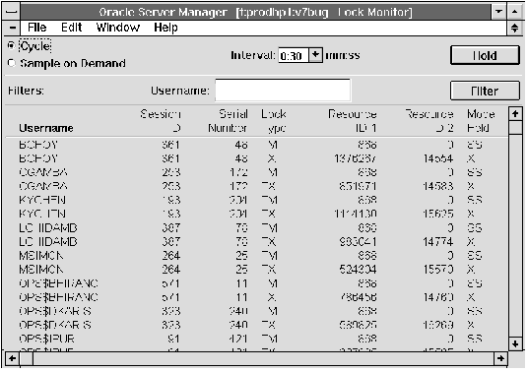Open the Help menu
Viewport: 528px width, 372px height.
coord(165,28)
